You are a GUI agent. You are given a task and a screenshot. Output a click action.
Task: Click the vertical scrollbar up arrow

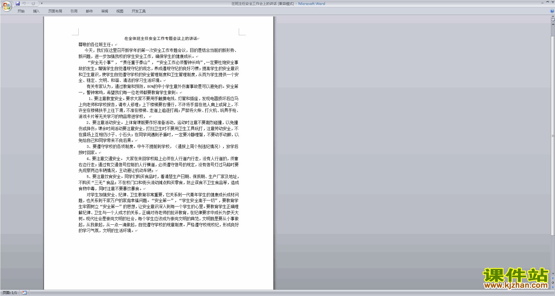553,24
